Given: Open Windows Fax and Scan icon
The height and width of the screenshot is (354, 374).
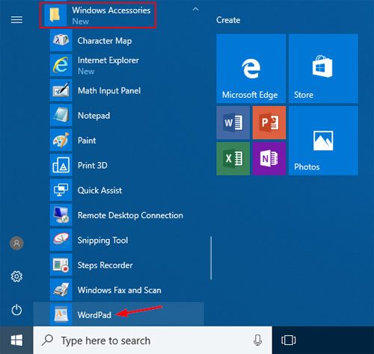Looking at the screenshot, I should click(x=61, y=290).
